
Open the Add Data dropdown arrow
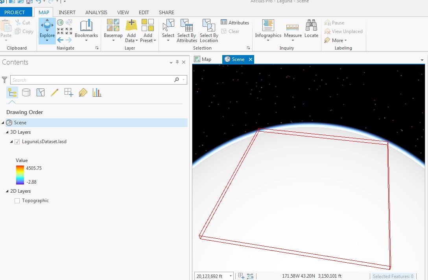[x=137, y=41]
